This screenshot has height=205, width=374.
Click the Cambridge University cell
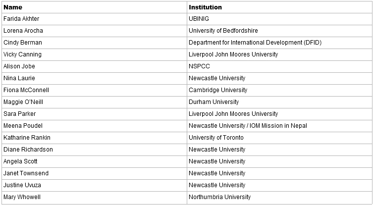[218, 90]
